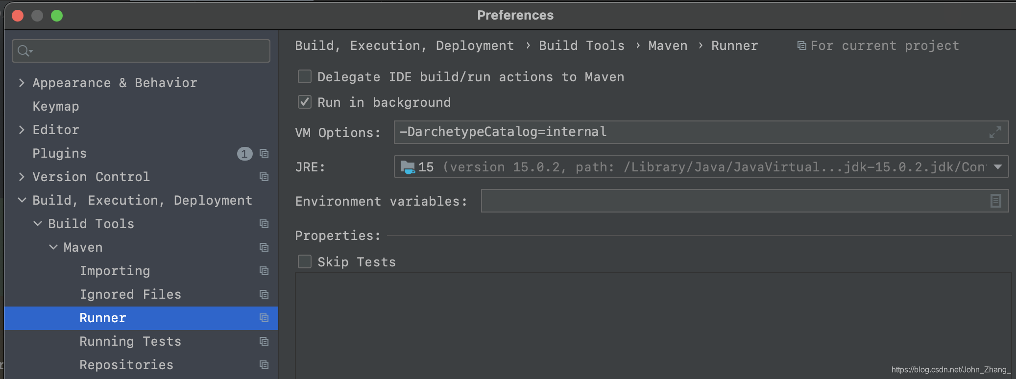Click the project-level icon on Importing row
Viewport: 1016px width, 379px height.
pyautogui.click(x=264, y=271)
